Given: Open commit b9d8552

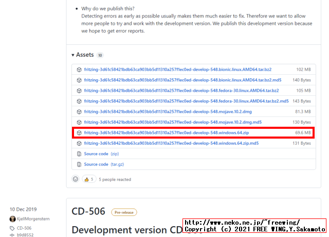Looking at the screenshot, I should point(25,235).
